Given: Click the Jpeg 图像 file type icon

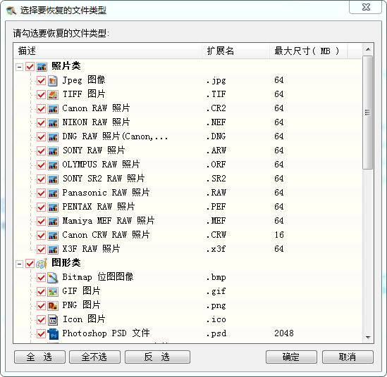Looking at the screenshot, I should [x=53, y=80].
